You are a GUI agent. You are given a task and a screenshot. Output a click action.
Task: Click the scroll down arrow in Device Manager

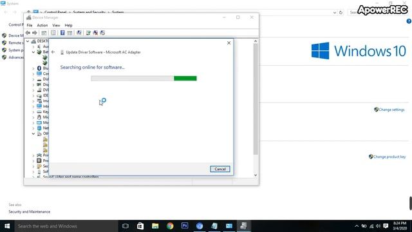[256, 175]
